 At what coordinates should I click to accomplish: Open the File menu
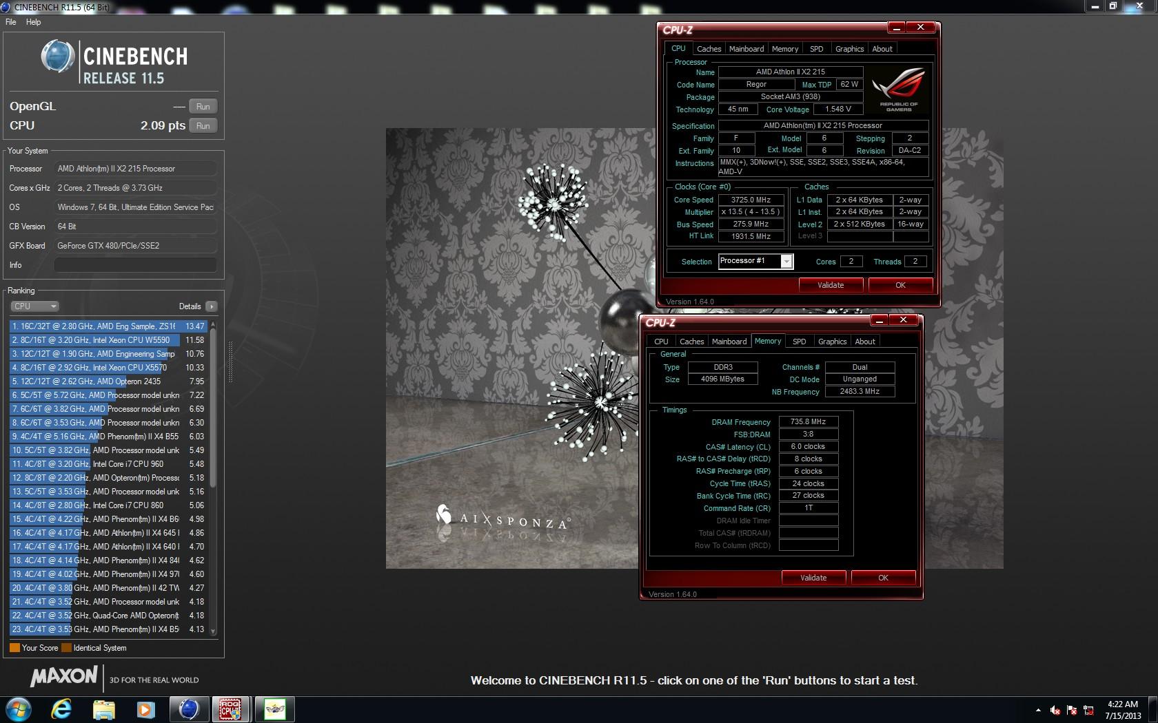[11, 22]
